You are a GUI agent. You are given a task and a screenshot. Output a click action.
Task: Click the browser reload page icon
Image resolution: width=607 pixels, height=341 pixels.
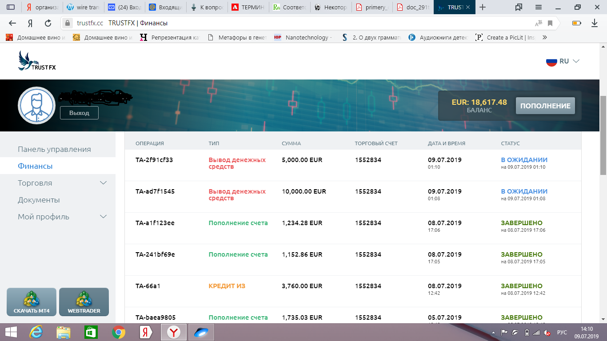coord(48,23)
